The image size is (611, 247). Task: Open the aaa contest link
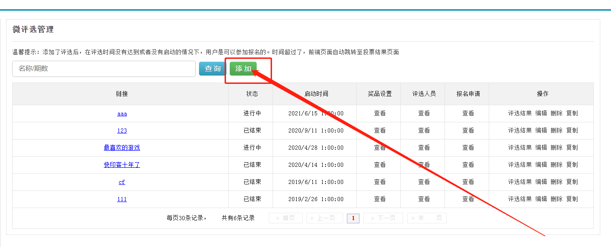click(x=122, y=114)
